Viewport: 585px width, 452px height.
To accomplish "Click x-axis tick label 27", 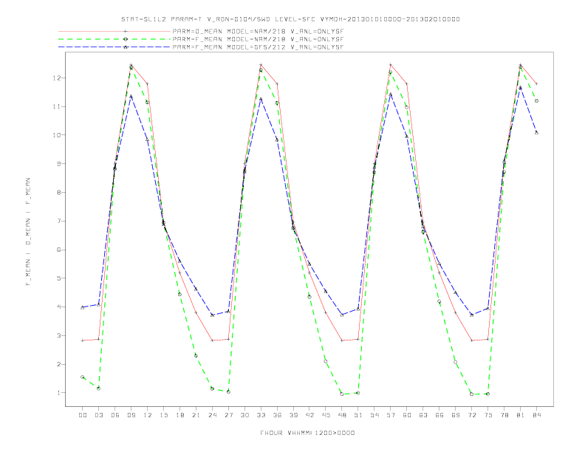I will click(228, 415).
